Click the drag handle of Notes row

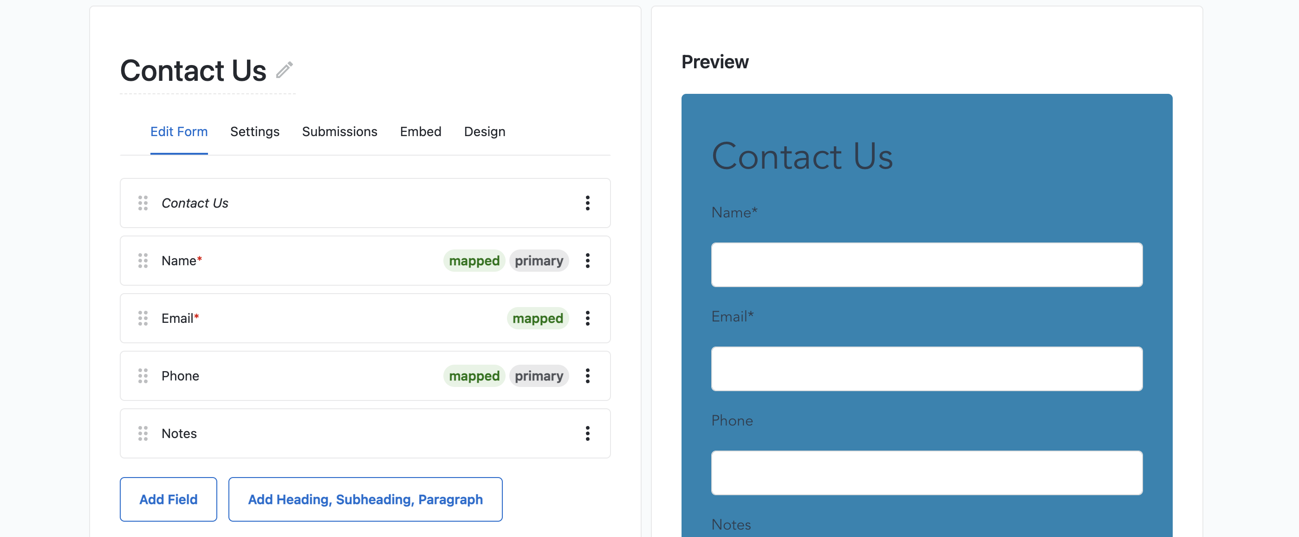pos(143,433)
